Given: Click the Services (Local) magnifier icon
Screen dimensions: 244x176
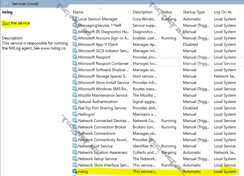Looking at the screenshot, I should pyautogui.click(x=6, y=4).
